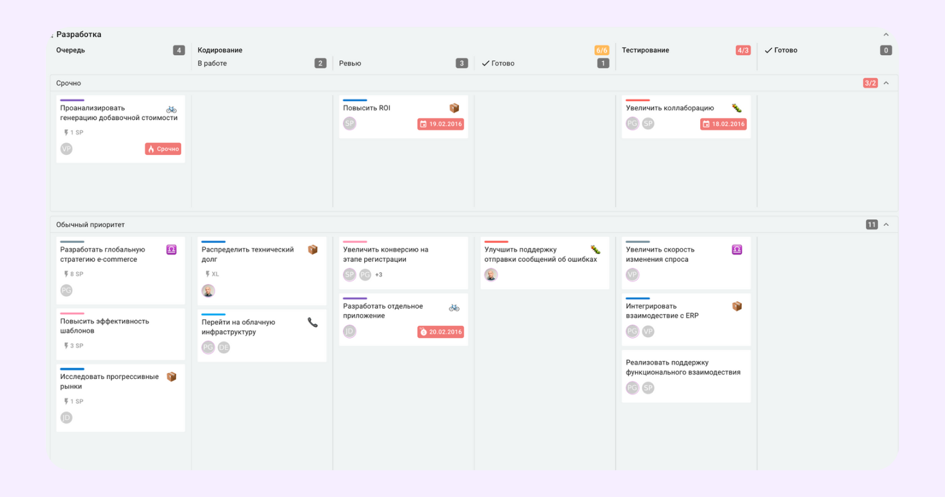Collapse the Срочно swimlane
The height and width of the screenshot is (497, 945).
(x=886, y=83)
